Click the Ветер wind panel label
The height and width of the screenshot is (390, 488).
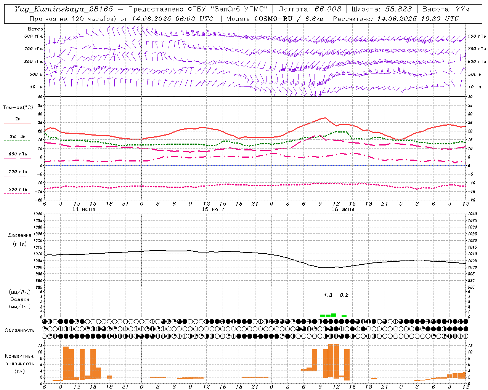(35, 29)
